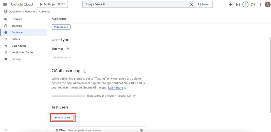Open the Branding page in sidebar
This screenshot has width=271, height=132.
click(17, 26)
